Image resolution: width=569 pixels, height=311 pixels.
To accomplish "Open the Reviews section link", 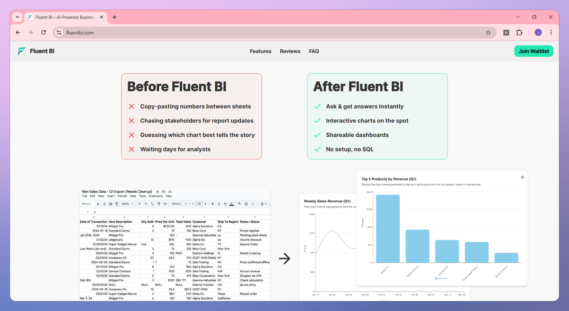I will 290,51.
